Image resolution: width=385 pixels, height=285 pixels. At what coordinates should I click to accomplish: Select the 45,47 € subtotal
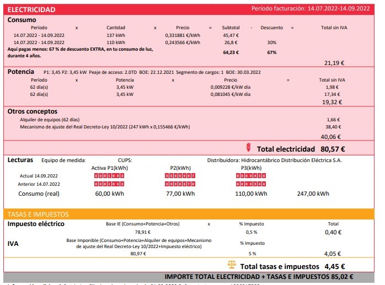pos(231,35)
